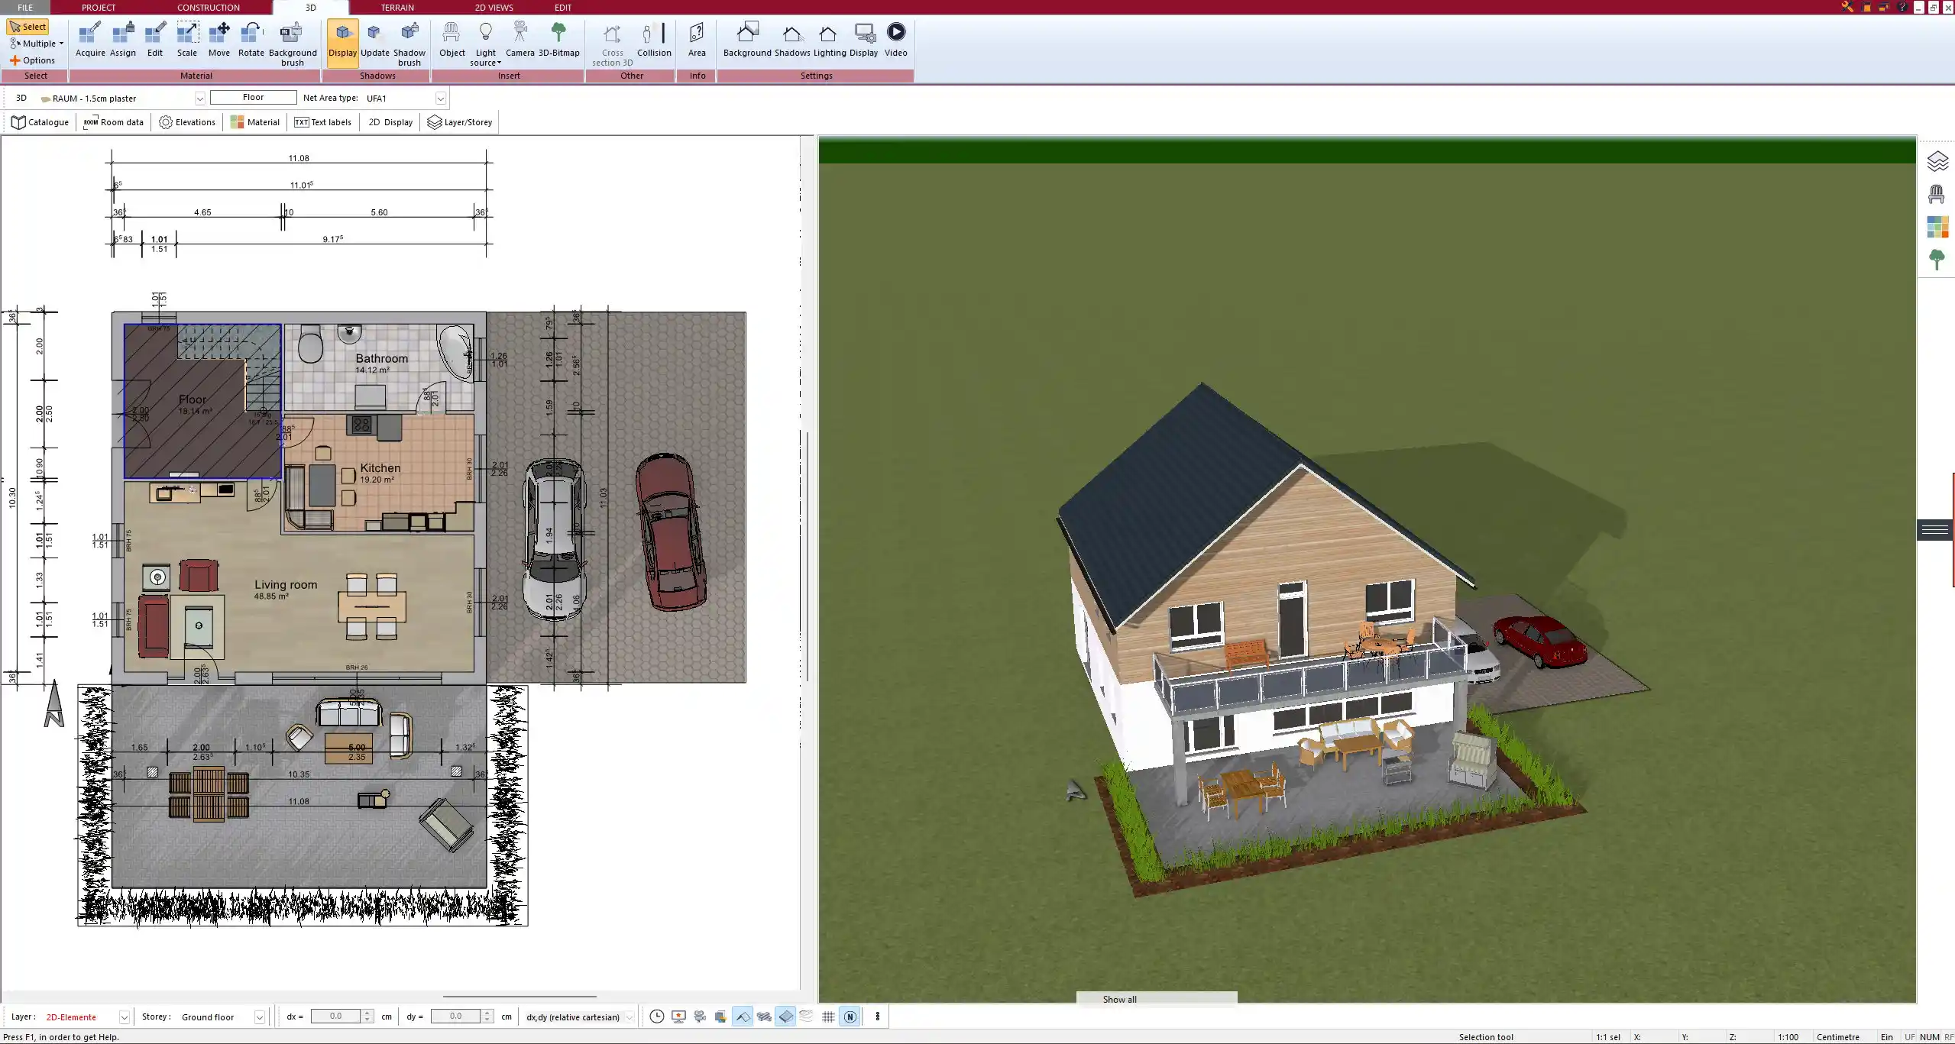This screenshot has width=1955, height=1044.
Task: Switch to the TERRAIN ribbon tab
Action: pyautogui.click(x=397, y=8)
